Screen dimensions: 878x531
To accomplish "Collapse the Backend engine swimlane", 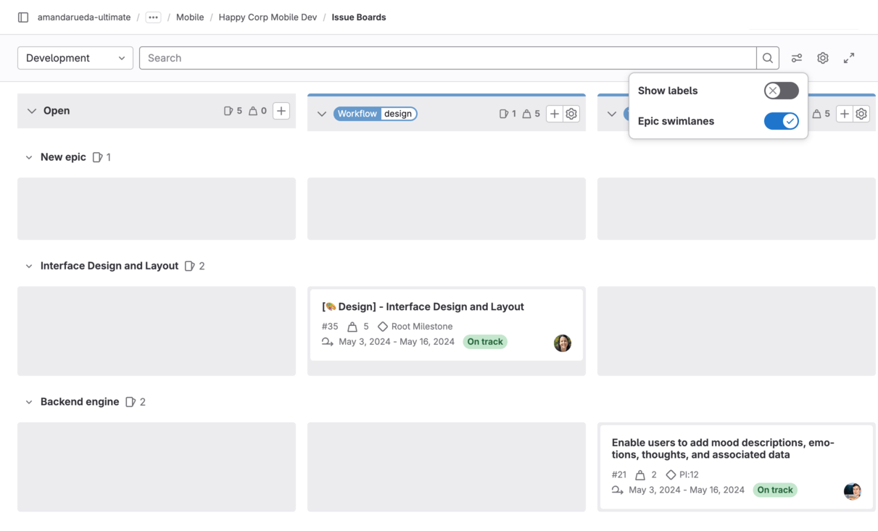I will (29, 402).
